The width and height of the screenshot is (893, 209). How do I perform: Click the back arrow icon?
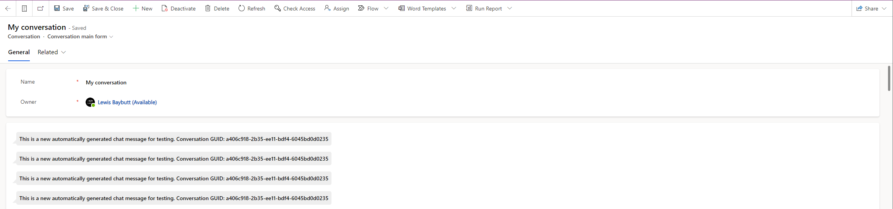[x=8, y=8]
